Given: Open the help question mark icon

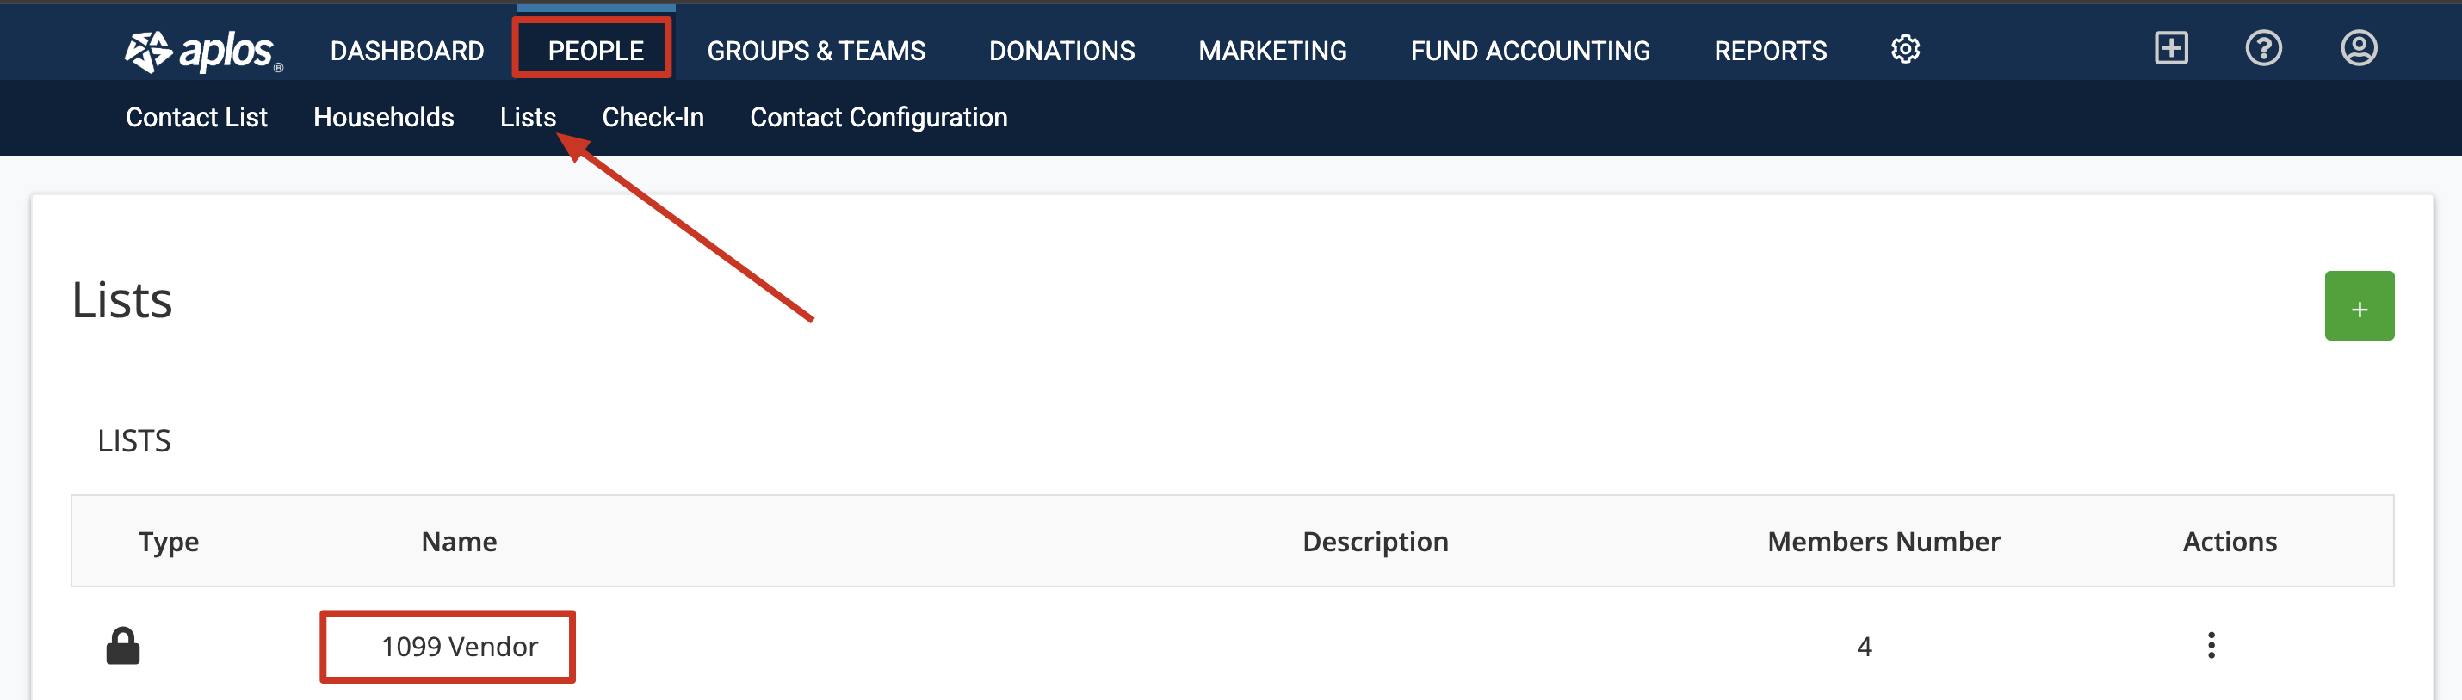Looking at the screenshot, I should [x=2262, y=49].
